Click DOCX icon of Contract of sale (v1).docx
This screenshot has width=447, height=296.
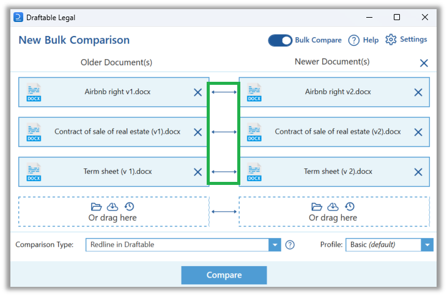pyautogui.click(x=34, y=132)
